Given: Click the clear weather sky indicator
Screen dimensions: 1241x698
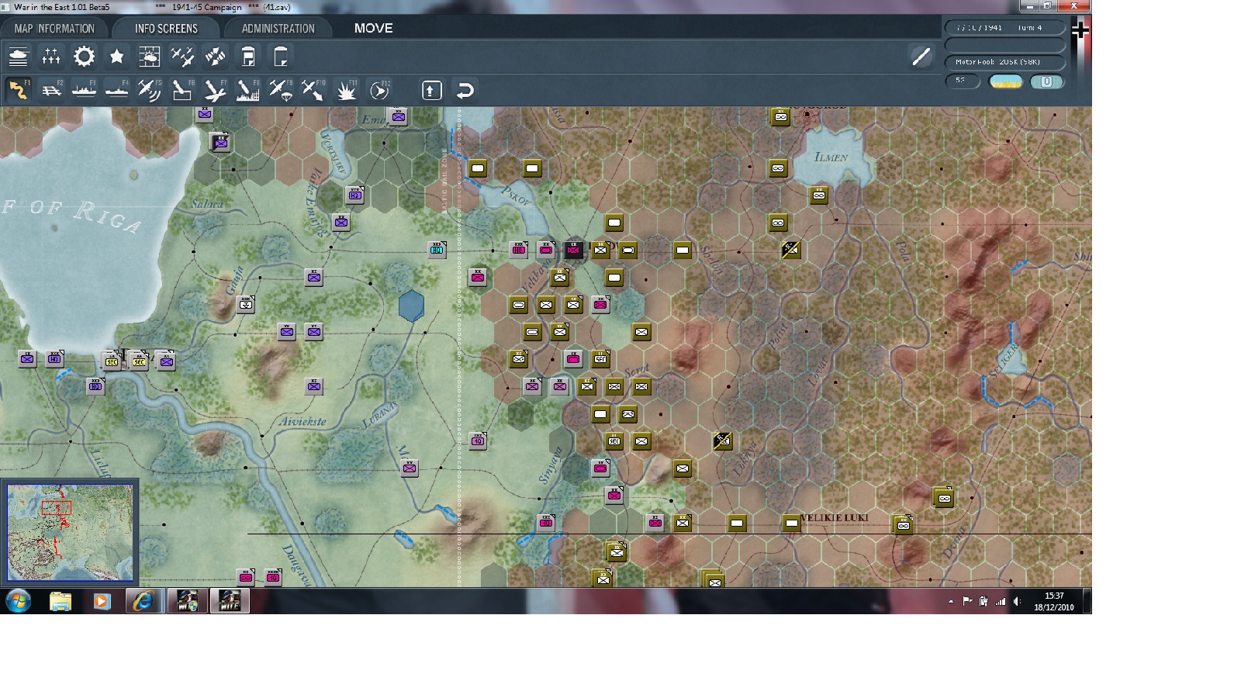Looking at the screenshot, I should coord(1006,81).
